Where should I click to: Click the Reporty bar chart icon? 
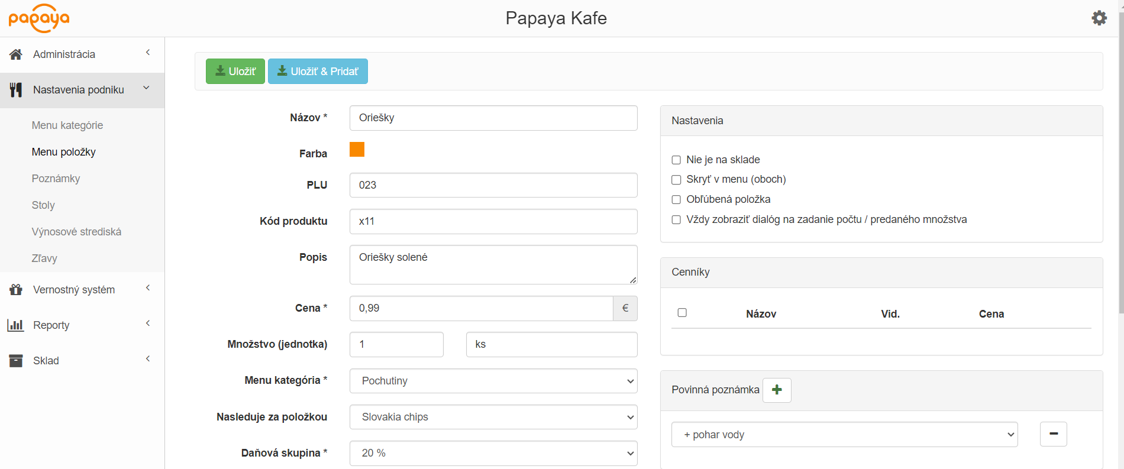pyautogui.click(x=16, y=325)
